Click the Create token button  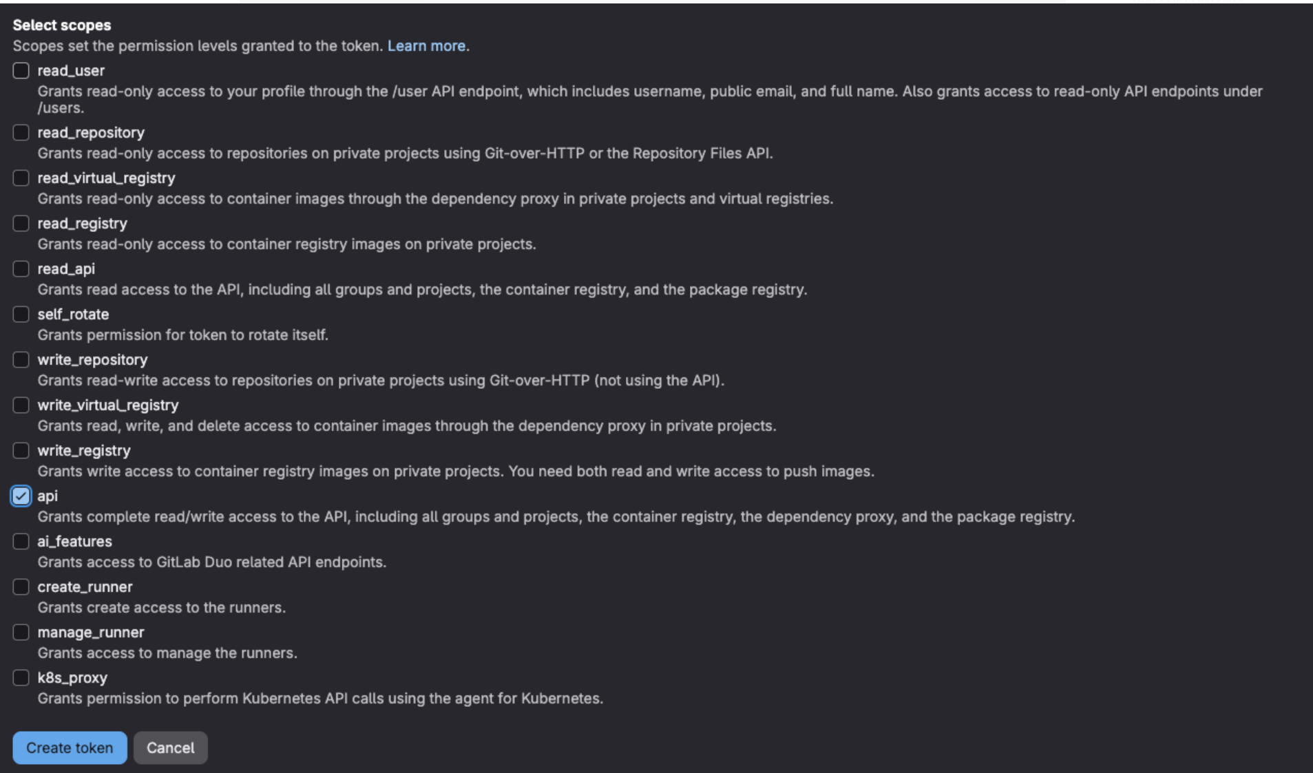tap(70, 748)
